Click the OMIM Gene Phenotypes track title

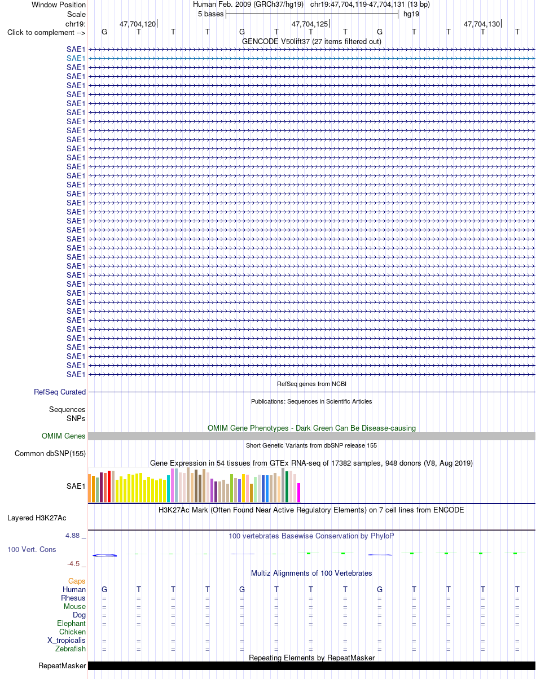click(311, 428)
